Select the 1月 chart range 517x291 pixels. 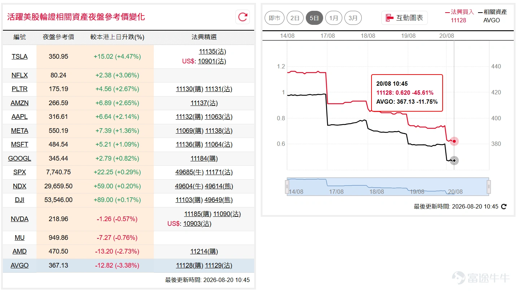tap(334, 18)
